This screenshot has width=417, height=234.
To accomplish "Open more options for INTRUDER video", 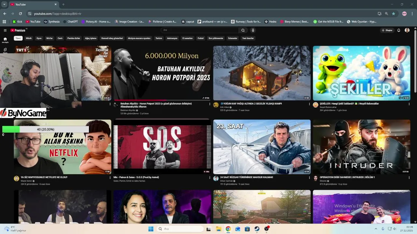I will pyautogui.click(x=409, y=178).
